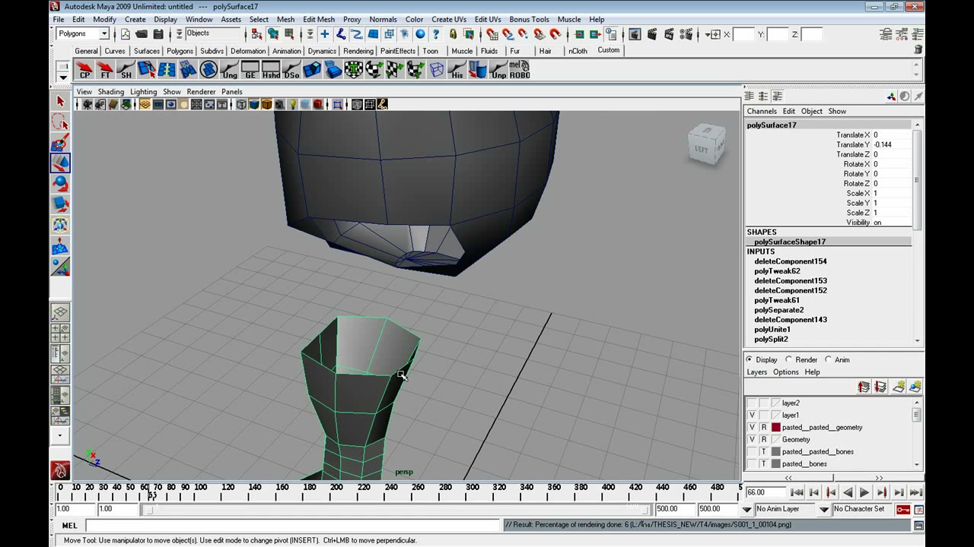Open scene folder icon in status line
974x547 pixels.
pos(142,34)
